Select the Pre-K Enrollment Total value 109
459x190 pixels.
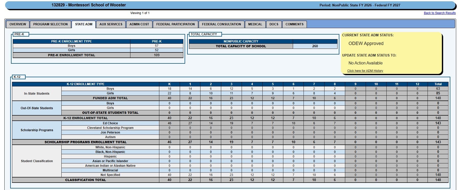[x=157, y=55]
